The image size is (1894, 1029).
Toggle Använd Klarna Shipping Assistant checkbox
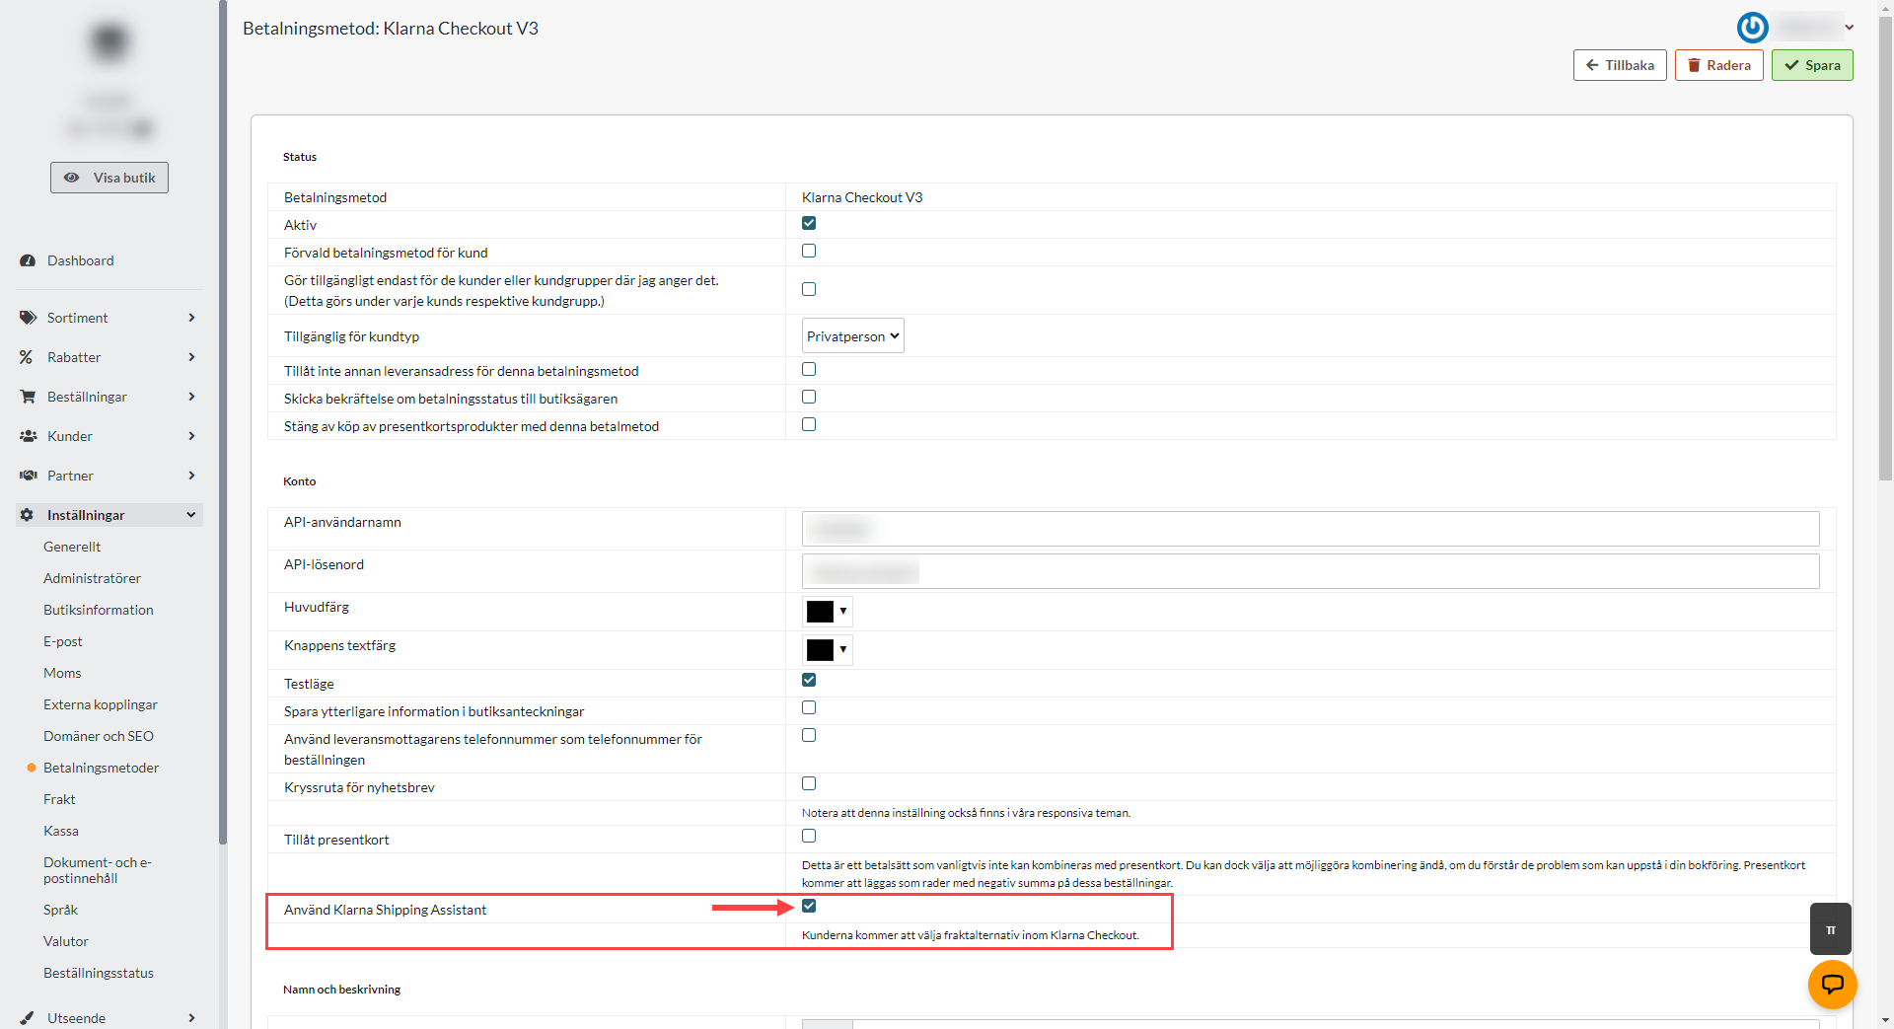809,906
